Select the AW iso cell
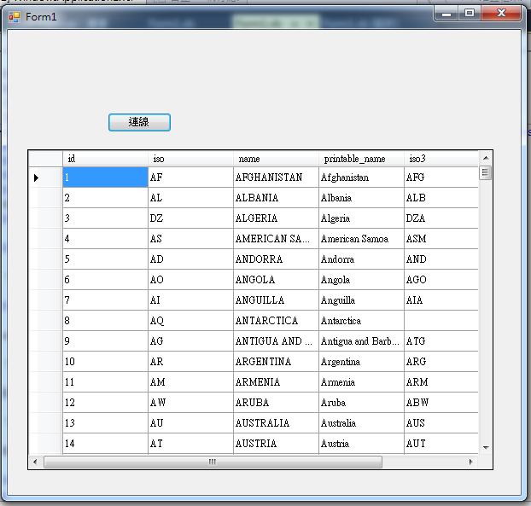 coord(190,403)
